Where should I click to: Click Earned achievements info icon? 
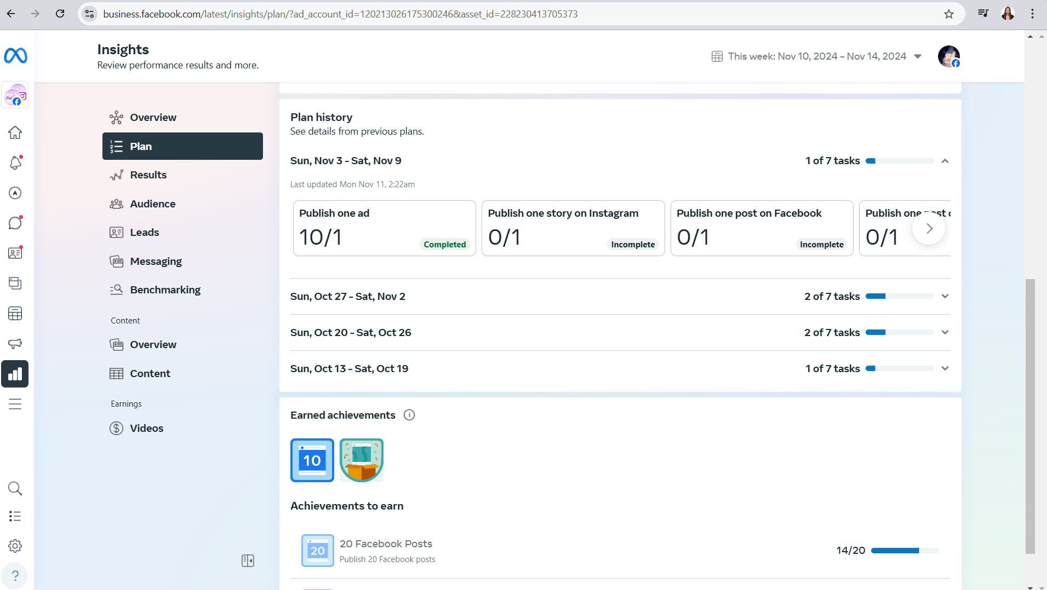tap(409, 415)
